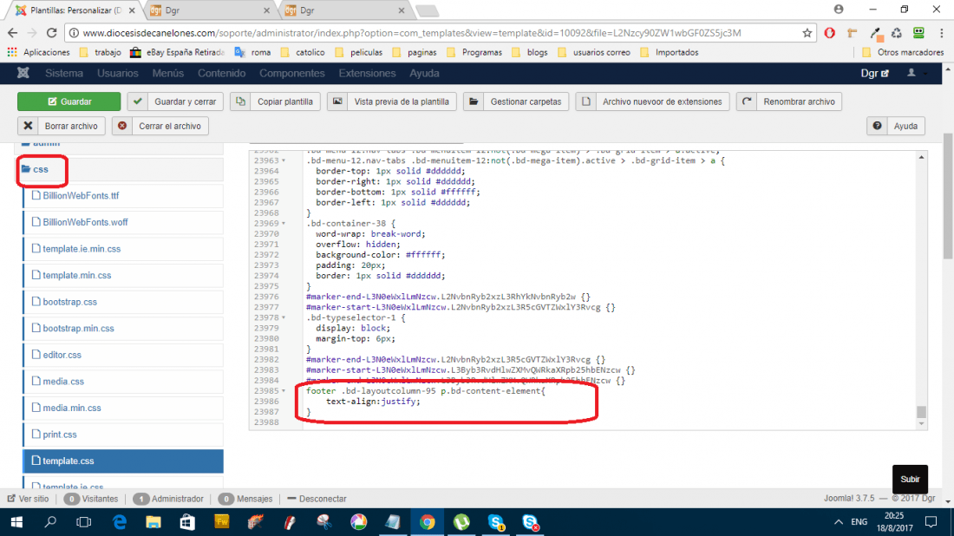Open the Windows Store taskbar icon

click(x=187, y=522)
